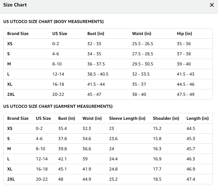Click shoulder value 15.8

157,139
